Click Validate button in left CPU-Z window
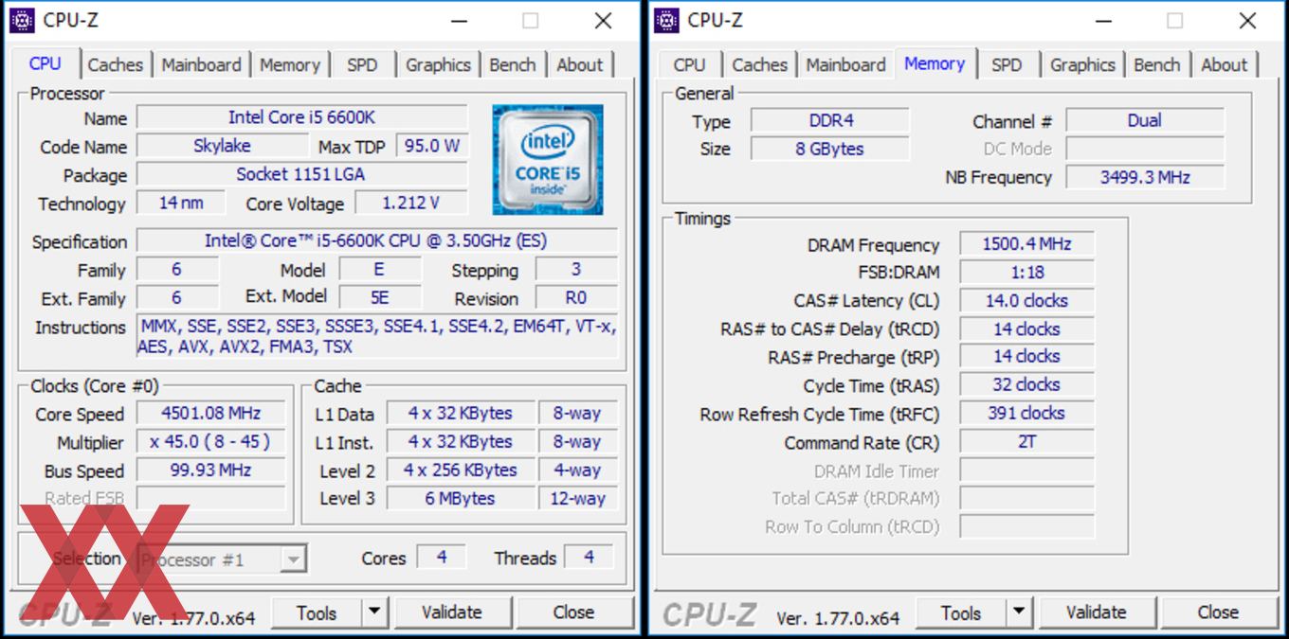 click(452, 613)
